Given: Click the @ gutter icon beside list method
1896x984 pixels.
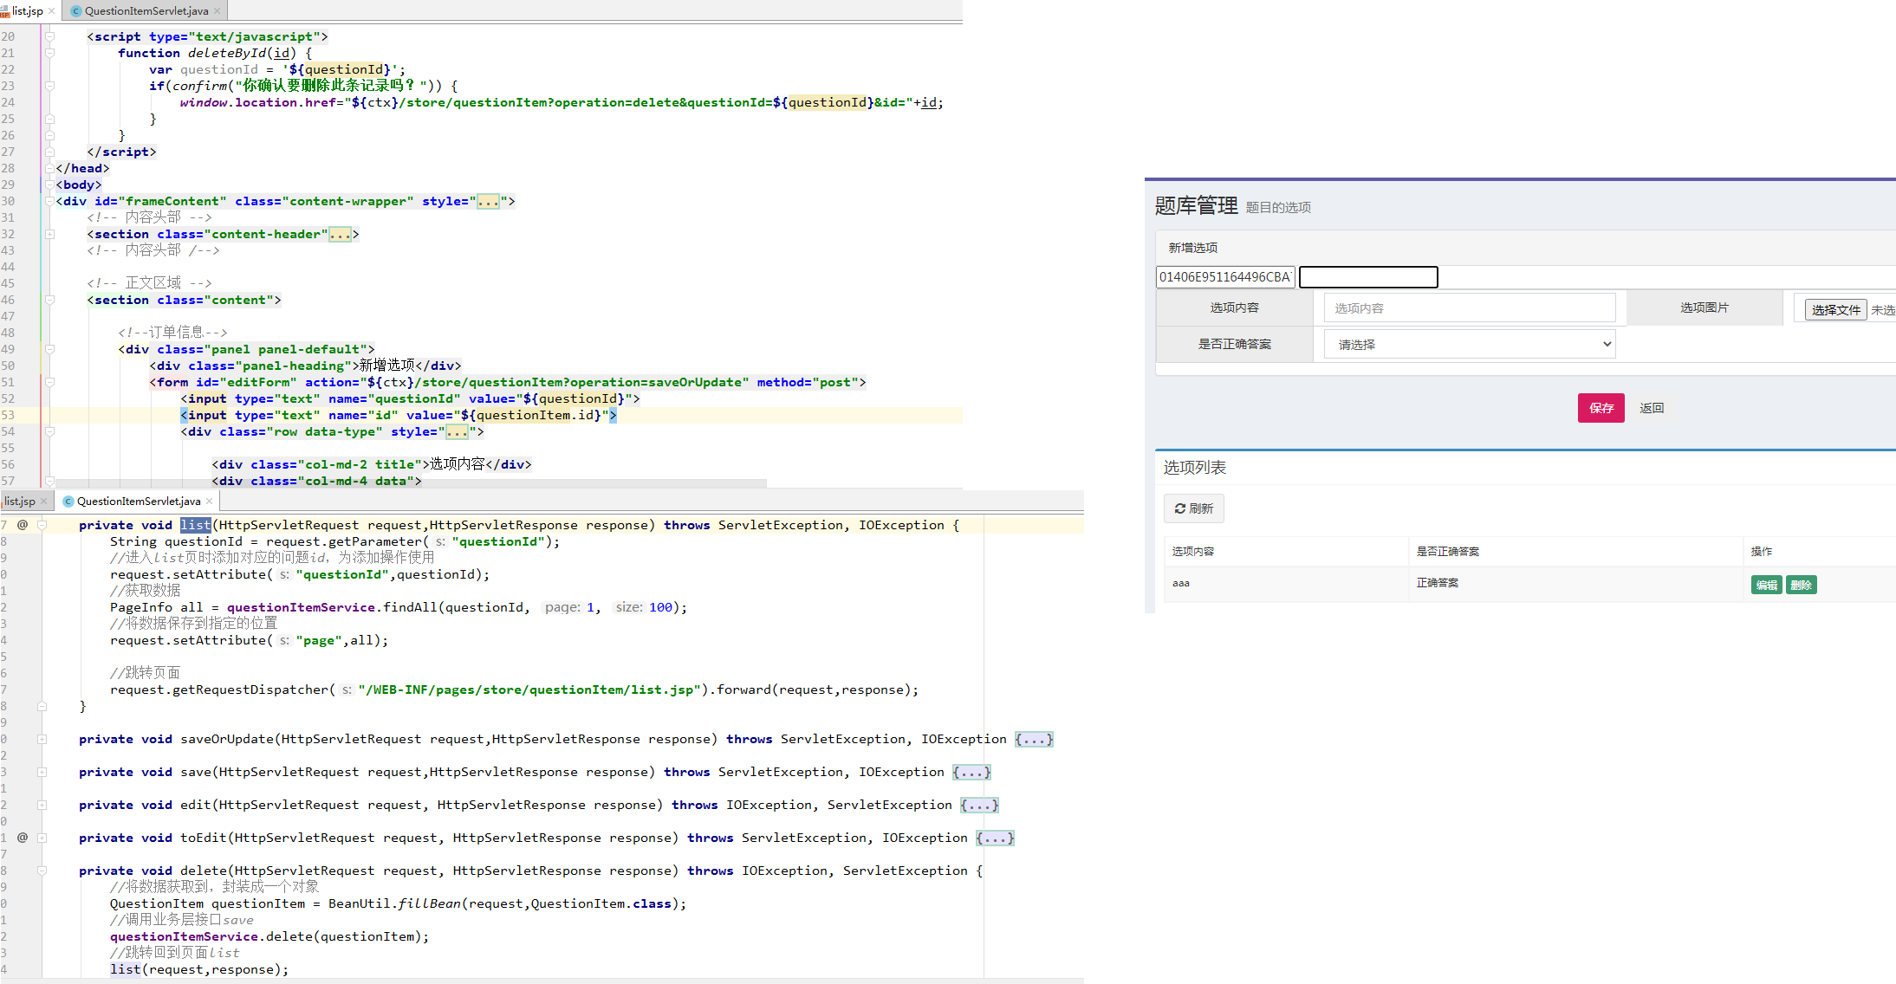Looking at the screenshot, I should pyautogui.click(x=23, y=525).
